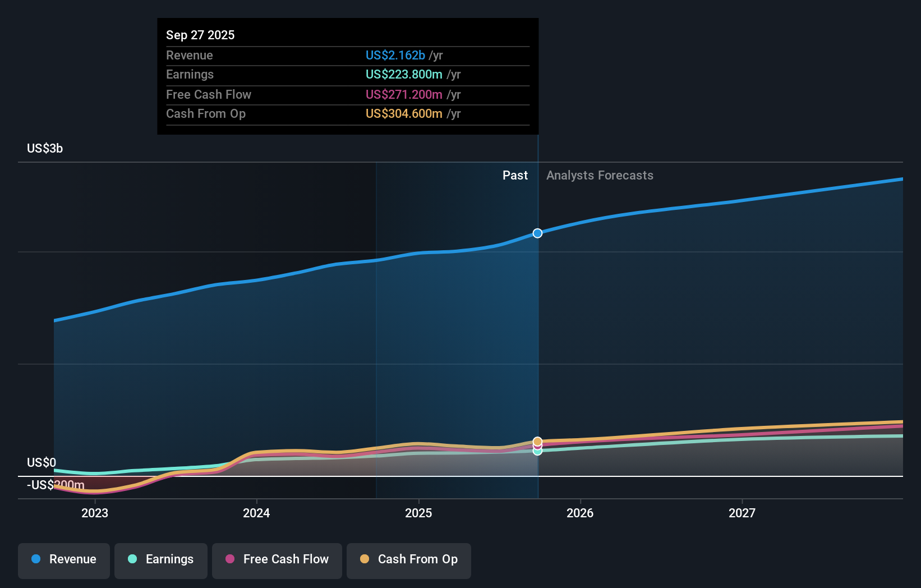The image size is (921, 588).
Task: Click the yellow Cash From Op legend dot
Action: pyautogui.click(x=365, y=559)
